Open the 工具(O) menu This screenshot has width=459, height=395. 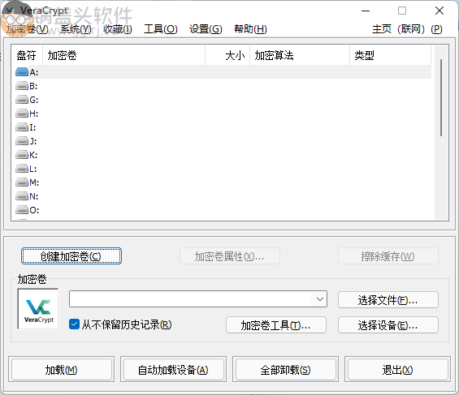[x=160, y=29]
